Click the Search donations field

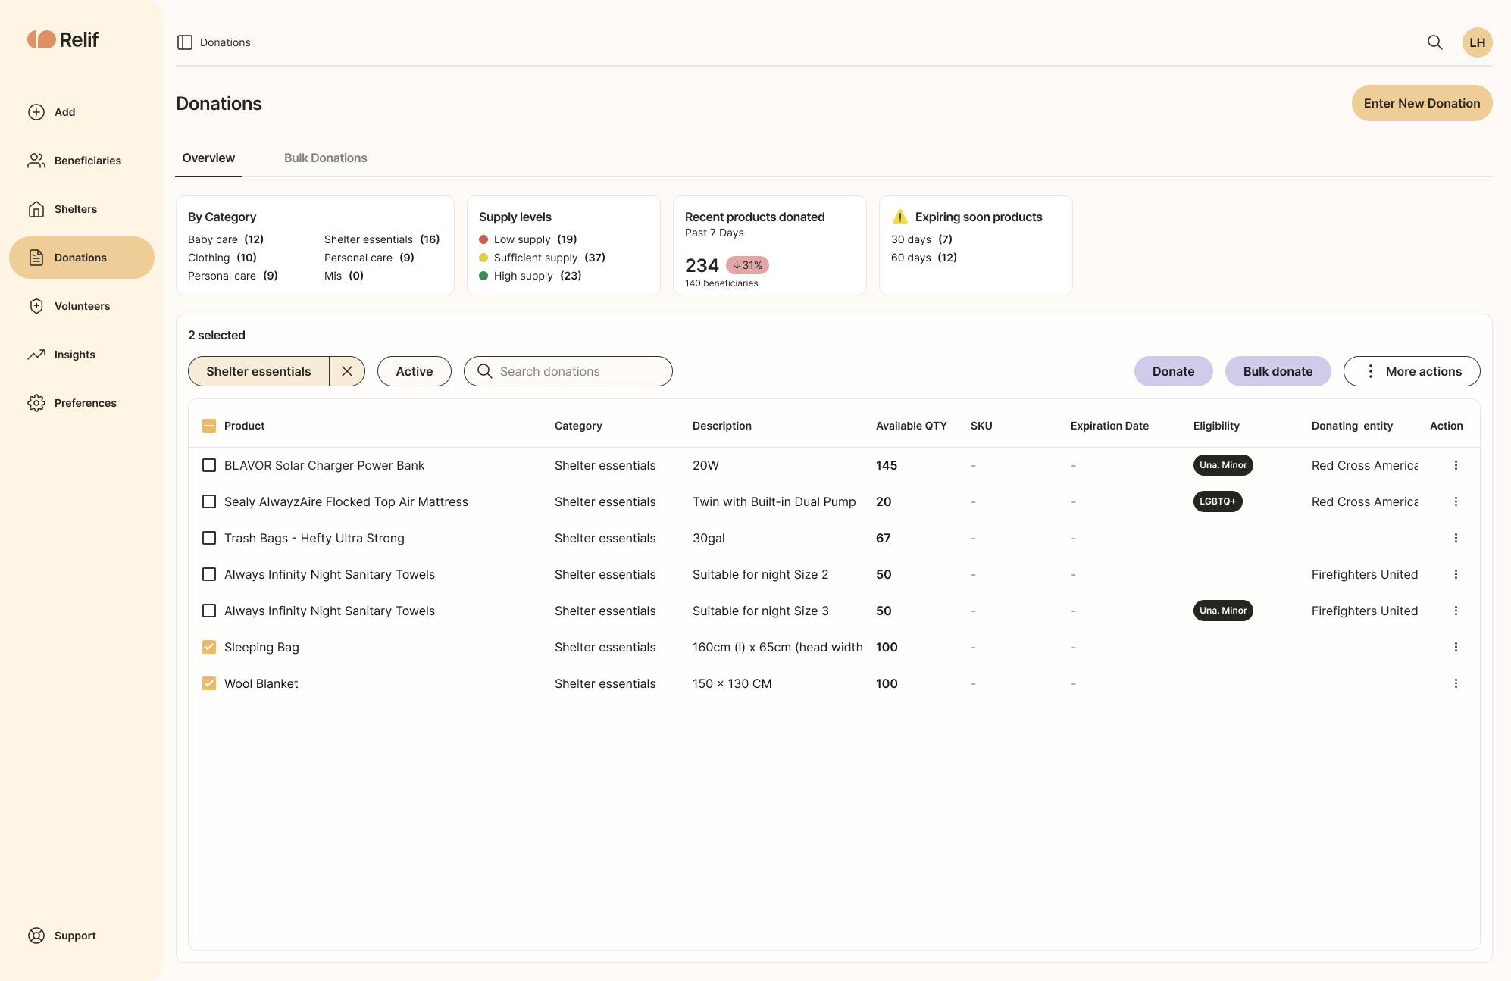(x=568, y=371)
